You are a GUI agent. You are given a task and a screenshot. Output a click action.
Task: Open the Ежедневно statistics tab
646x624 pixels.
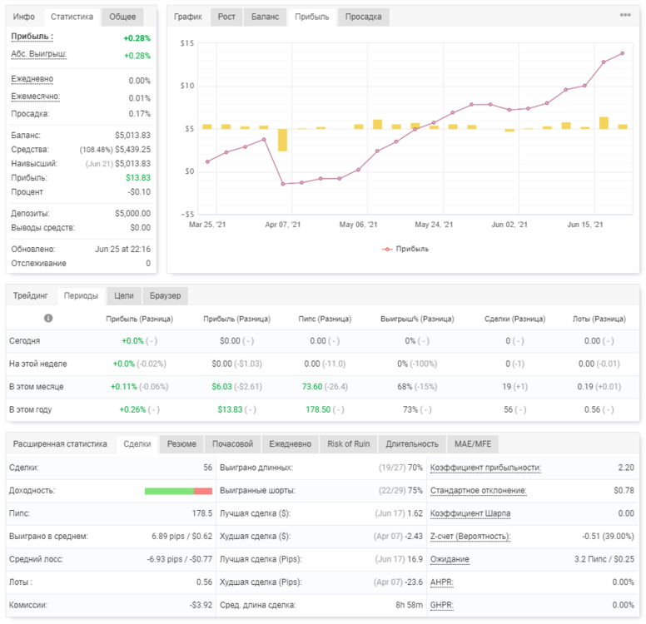pos(290,444)
